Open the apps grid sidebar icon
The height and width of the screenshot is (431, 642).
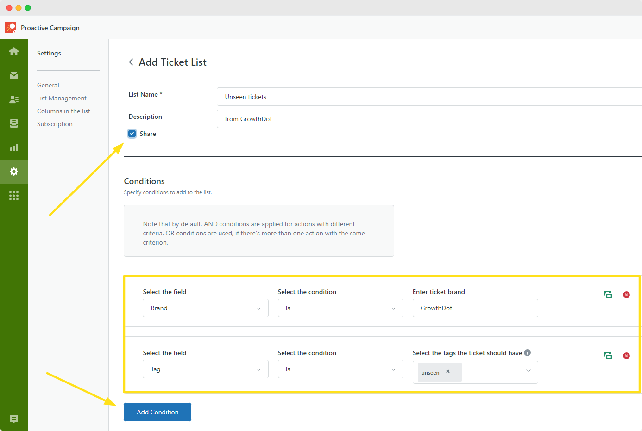pyautogui.click(x=14, y=196)
